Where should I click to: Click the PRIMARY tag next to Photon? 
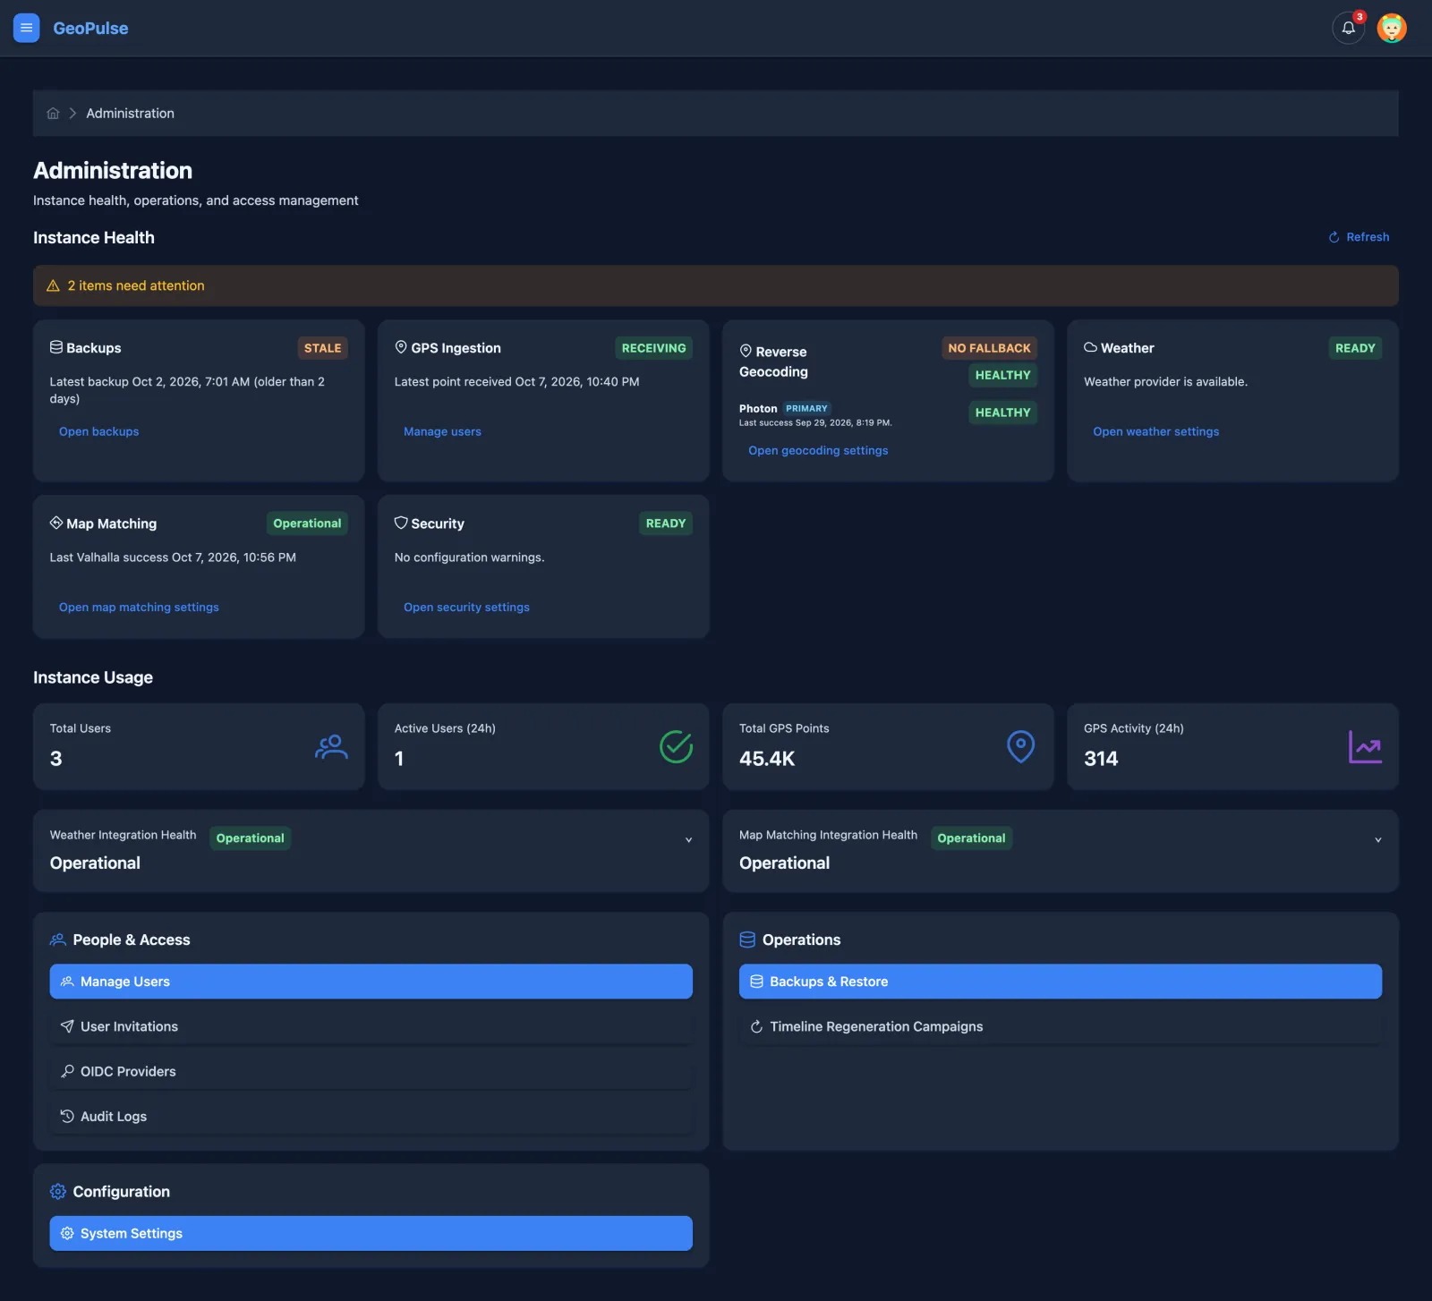click(x=806, y=408)
